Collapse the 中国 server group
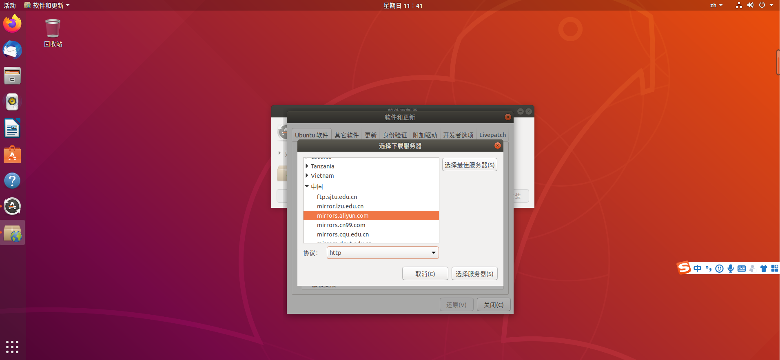The width and height of the screenshot is (780, 360). (307, 186)
